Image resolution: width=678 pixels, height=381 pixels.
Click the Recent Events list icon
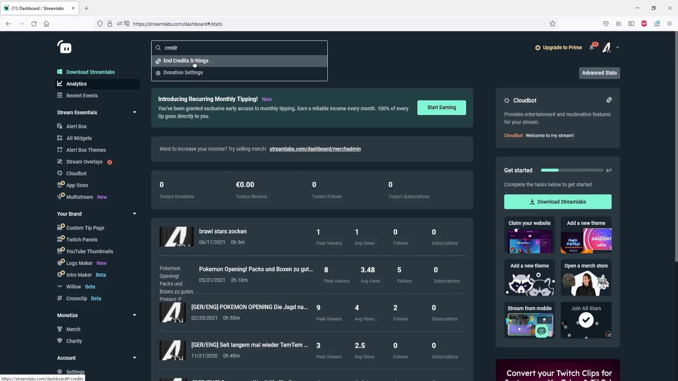coord(60,95)
